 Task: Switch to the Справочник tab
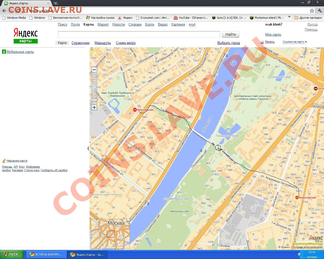pos(80,43)
